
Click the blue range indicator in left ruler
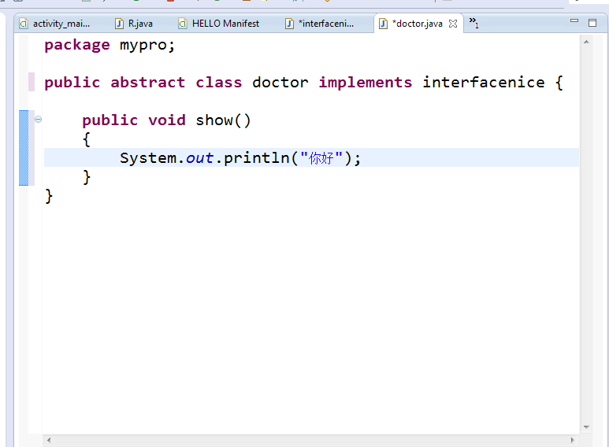(x=24, y=148)
